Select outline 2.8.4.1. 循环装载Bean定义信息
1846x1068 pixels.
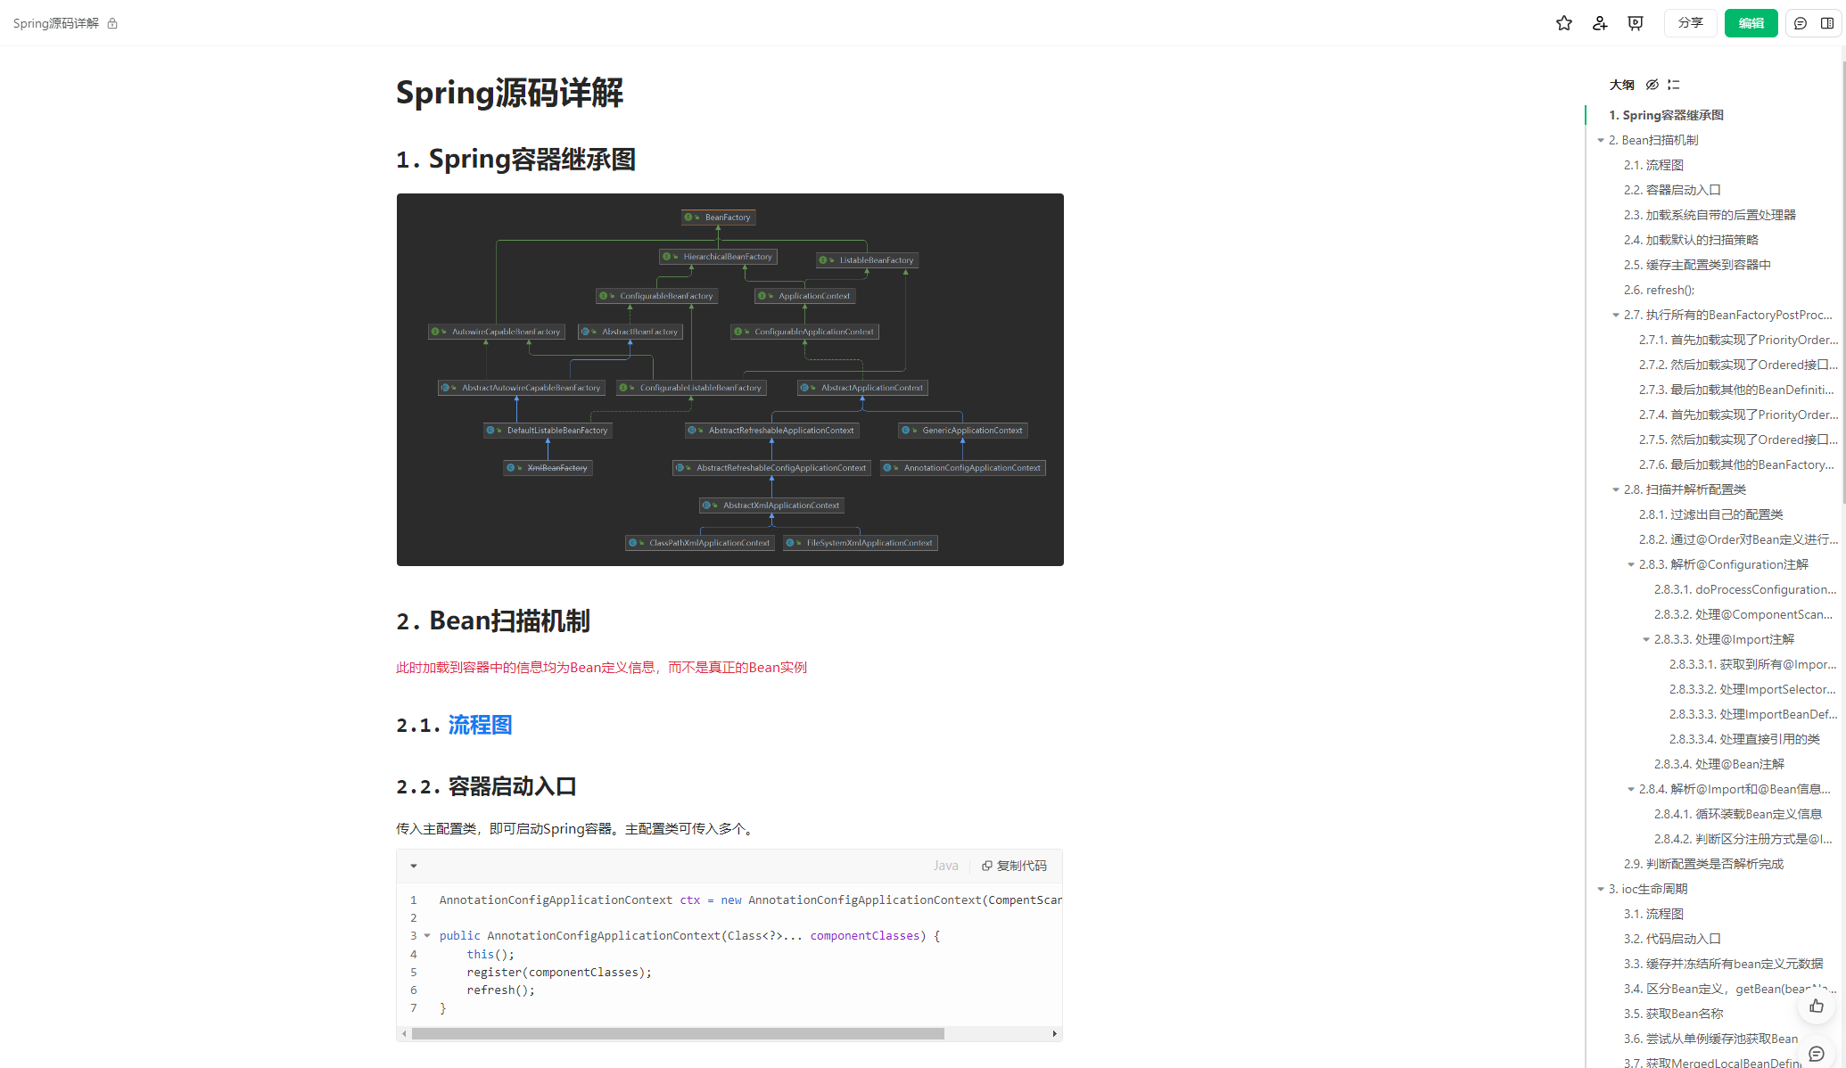tap(1737, 814)
